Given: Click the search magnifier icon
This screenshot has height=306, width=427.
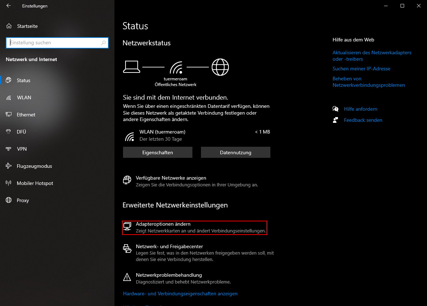Looking at the screenshot, I should tap(104, 43).
